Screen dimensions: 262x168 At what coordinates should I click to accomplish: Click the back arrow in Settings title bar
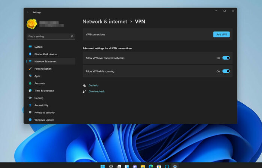point(28,12)
